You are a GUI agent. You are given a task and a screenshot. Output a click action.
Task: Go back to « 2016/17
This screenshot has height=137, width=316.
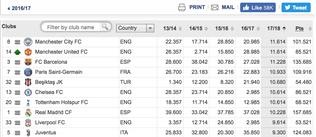pyautogui.click(x=19, y=8)
